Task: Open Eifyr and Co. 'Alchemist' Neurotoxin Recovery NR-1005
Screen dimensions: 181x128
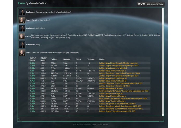Action: tap(123, 98)
